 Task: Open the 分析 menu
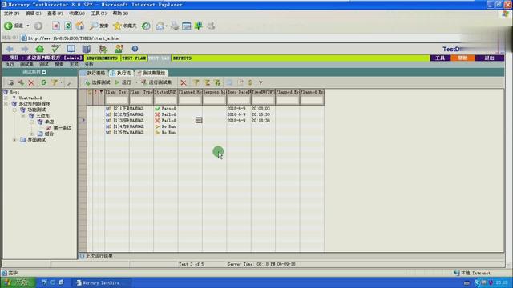pos(89,65)
